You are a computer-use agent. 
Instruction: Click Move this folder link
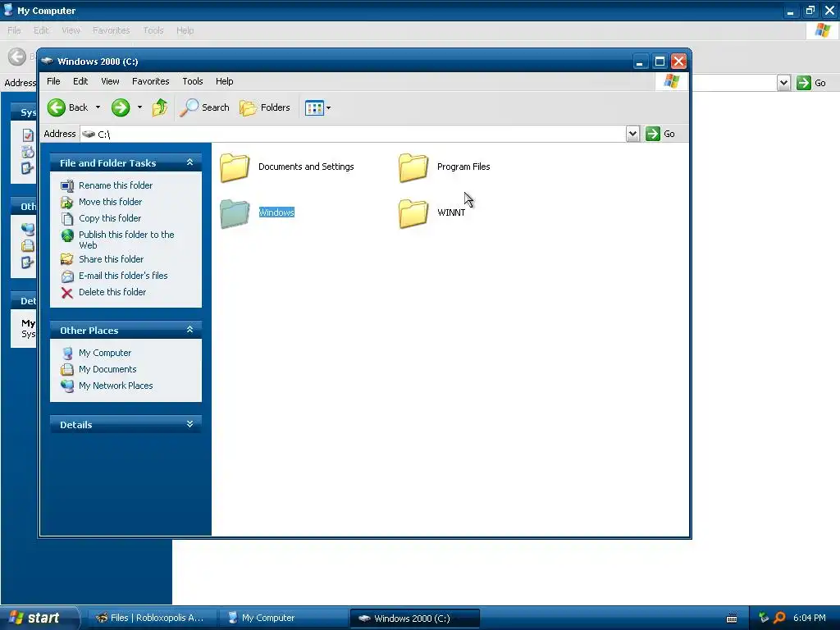(111, 202)
